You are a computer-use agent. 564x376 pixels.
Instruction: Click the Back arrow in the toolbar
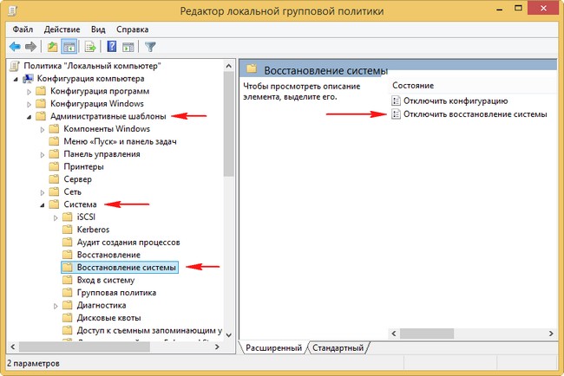(x=14, y=46)
